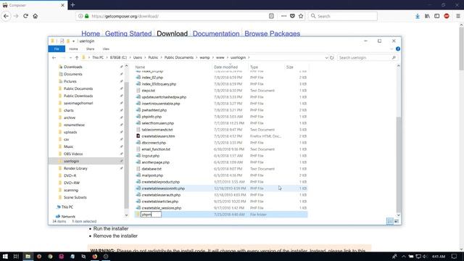Click red adblock extension icon
Screen dimensions: 464x261
[447, 16]
